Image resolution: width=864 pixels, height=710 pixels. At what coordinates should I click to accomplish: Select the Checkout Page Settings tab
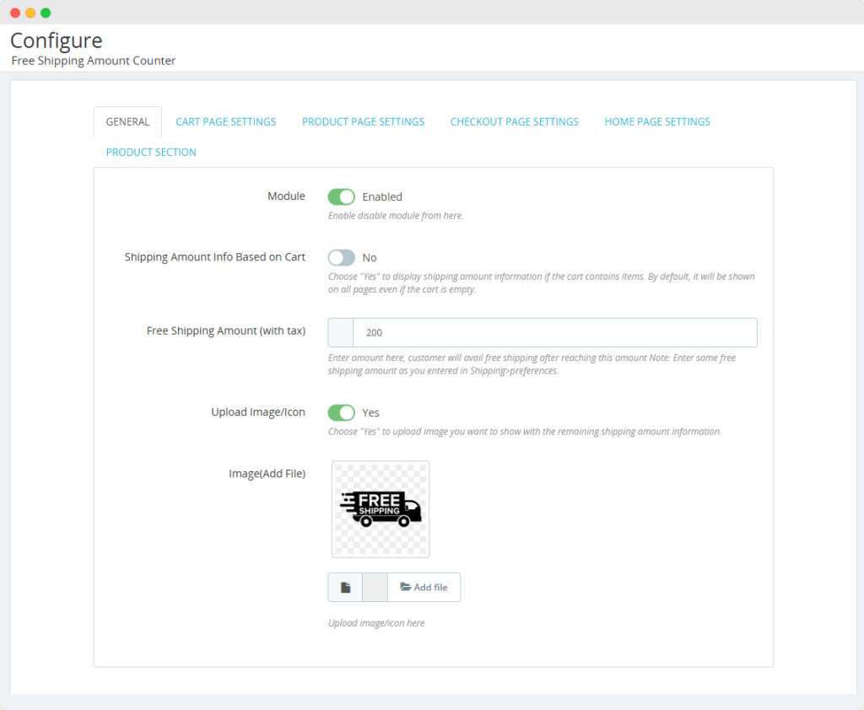pos(514,121)
